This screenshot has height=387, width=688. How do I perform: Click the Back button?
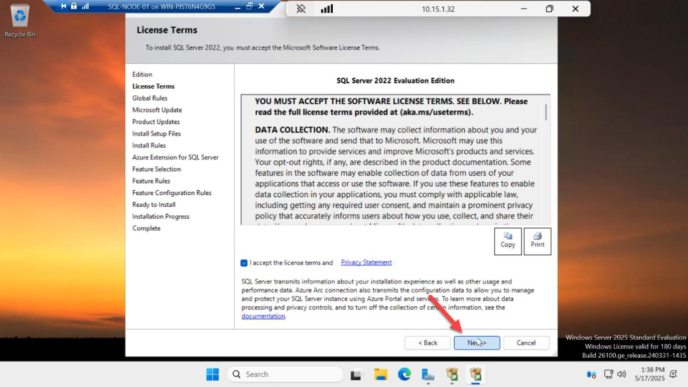click(x=427, y=343)
